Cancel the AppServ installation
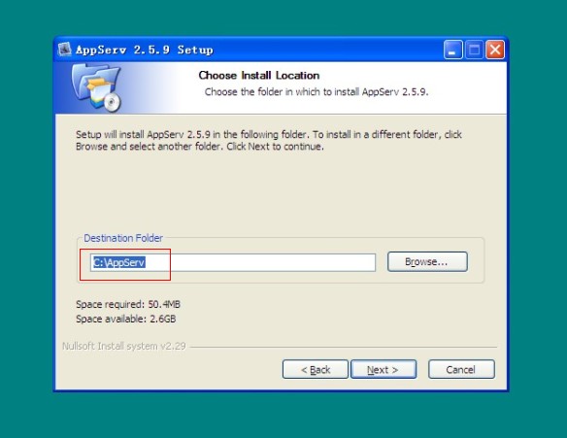 pyautogui.click(x=461, y=369)
